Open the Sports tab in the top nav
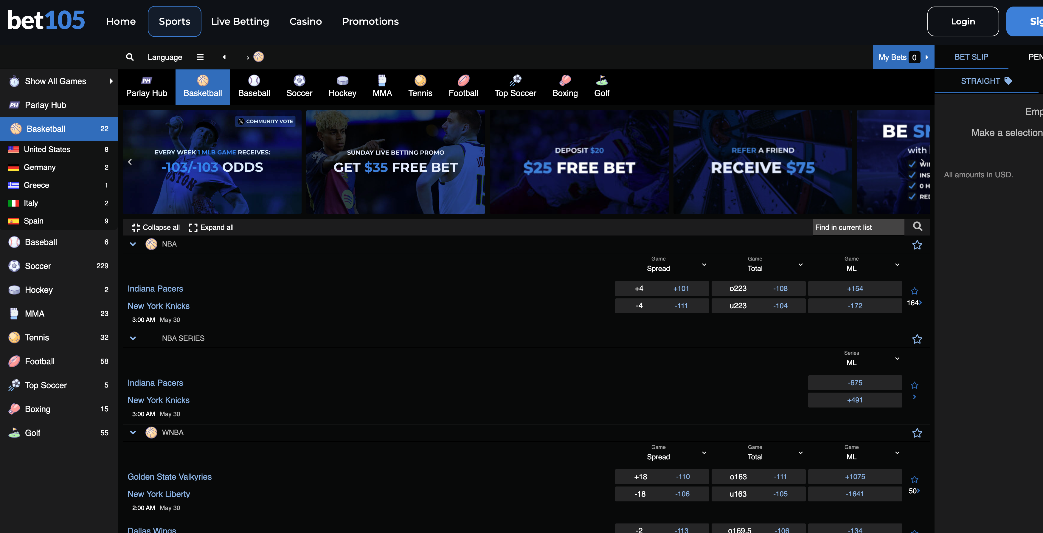Image resolution: width=1043 pixels, height=533 pixels. pyautogui.click(x=175, y=21)
